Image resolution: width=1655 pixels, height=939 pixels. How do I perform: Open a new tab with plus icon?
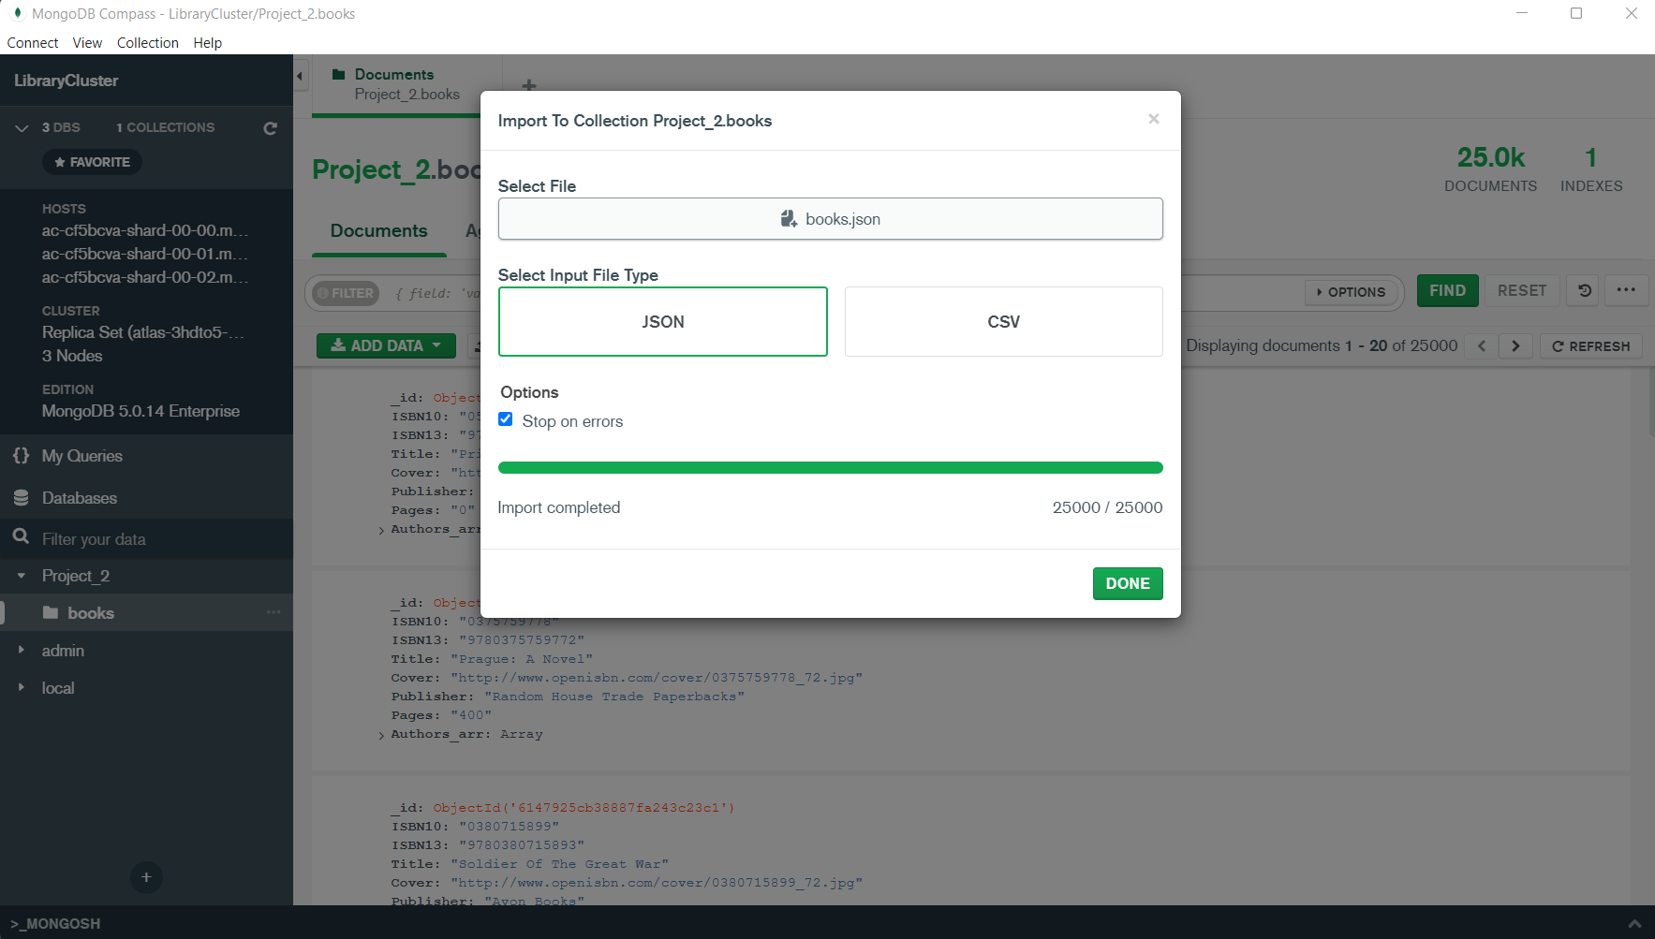pyautogui.click(x=529, y=85)
